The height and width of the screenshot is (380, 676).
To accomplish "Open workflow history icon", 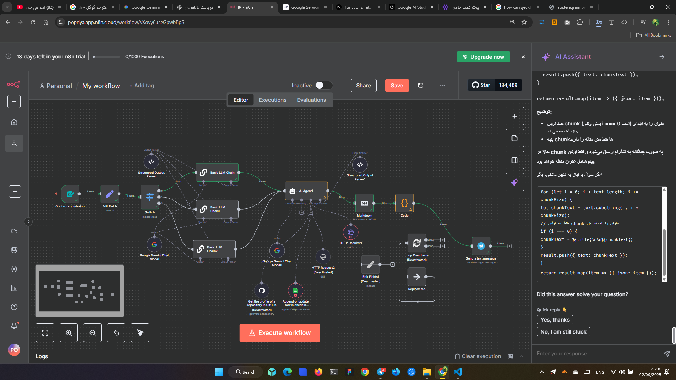I will [421, 86].
